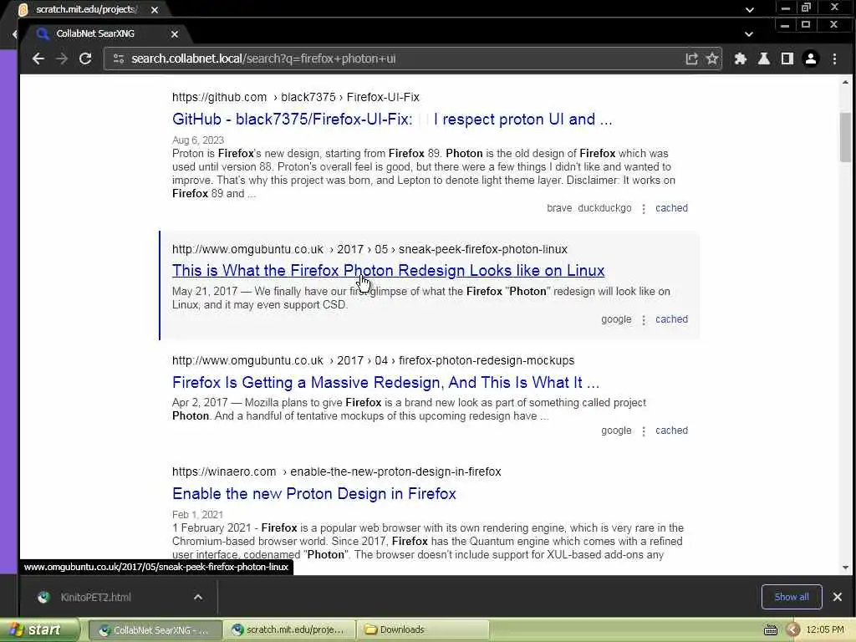Click the scrollbar down arrow

tap(845, 568)
